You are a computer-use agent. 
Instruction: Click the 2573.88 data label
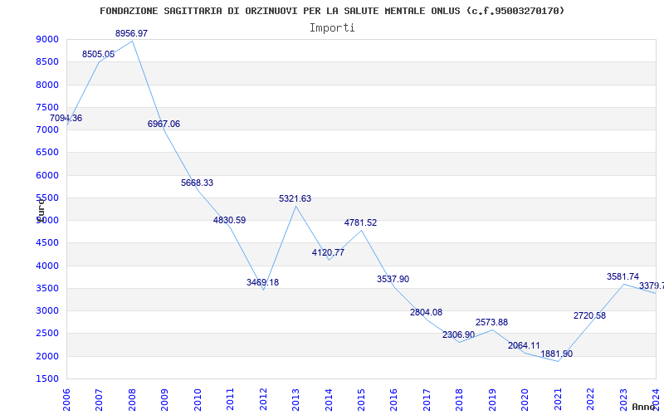click(x=491, y=322)
